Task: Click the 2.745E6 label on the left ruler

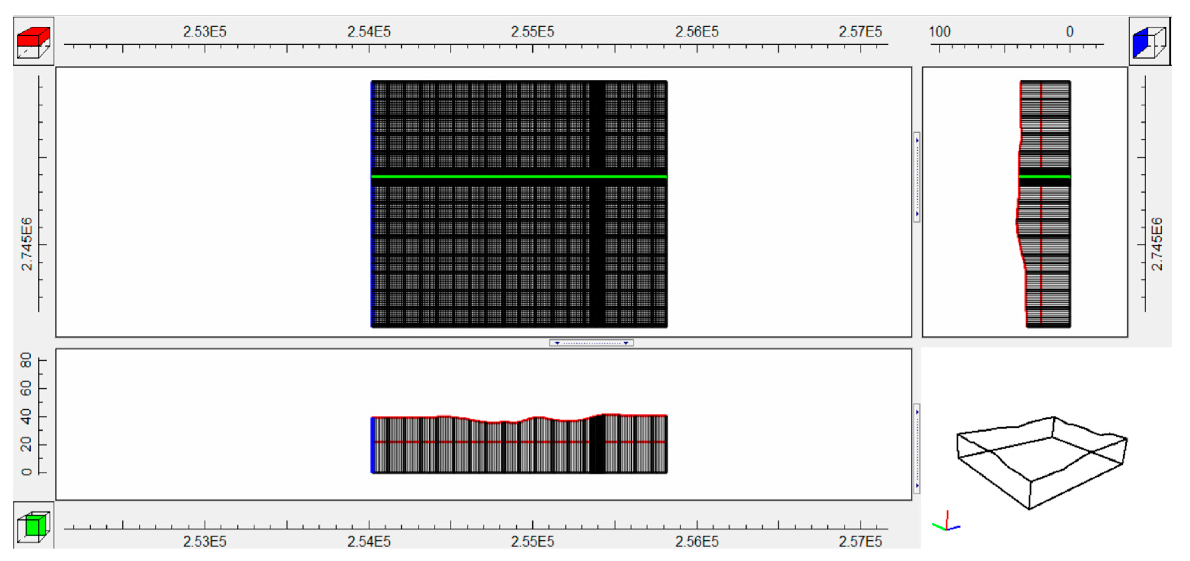Action: coord(27,244)
